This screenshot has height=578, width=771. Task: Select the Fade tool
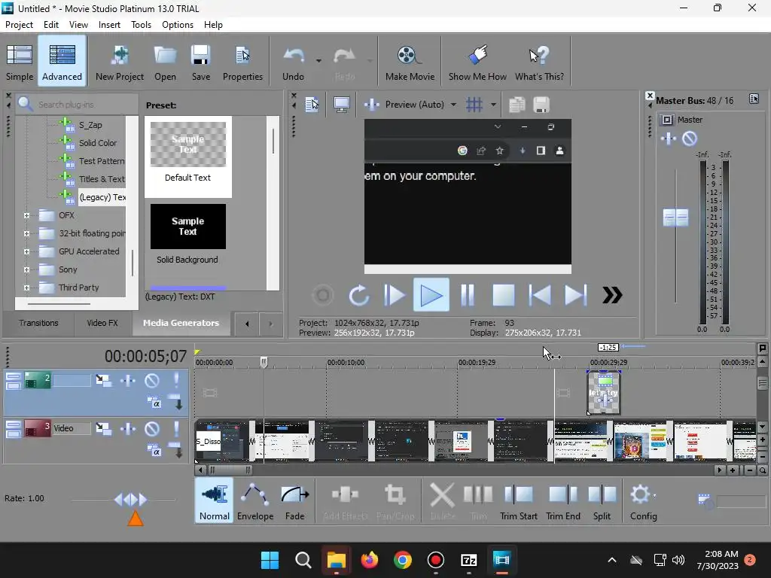coord(295,500)
